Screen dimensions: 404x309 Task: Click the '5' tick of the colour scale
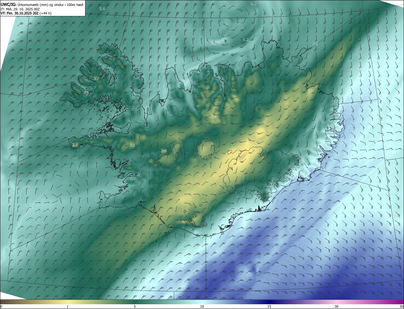(135, 306)
